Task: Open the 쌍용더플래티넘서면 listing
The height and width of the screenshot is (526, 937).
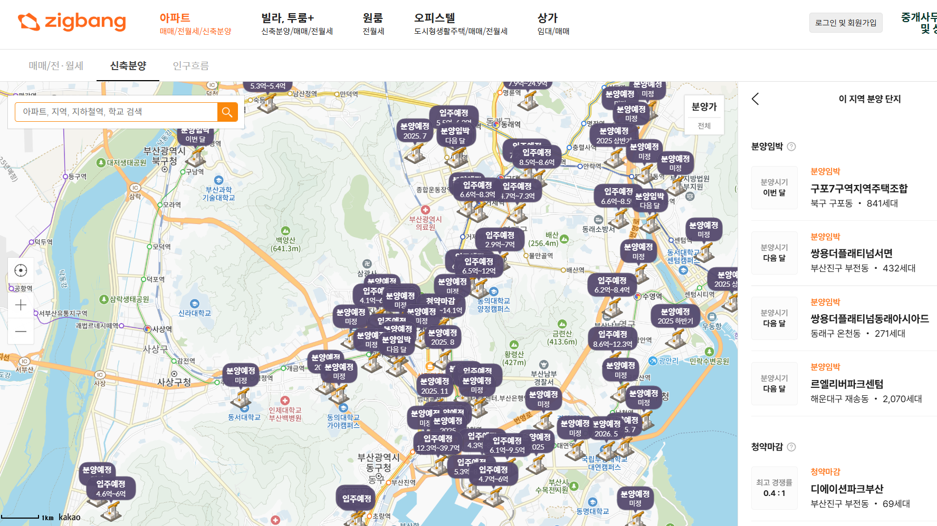Action: [x=852, y=254]
